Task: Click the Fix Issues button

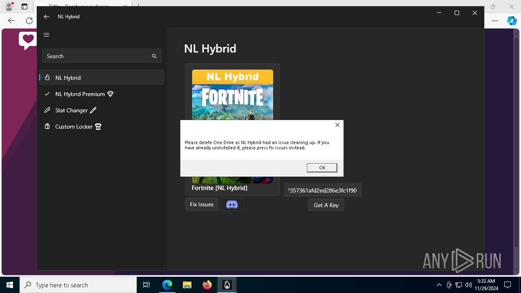Action: click(x=201, y=204)
